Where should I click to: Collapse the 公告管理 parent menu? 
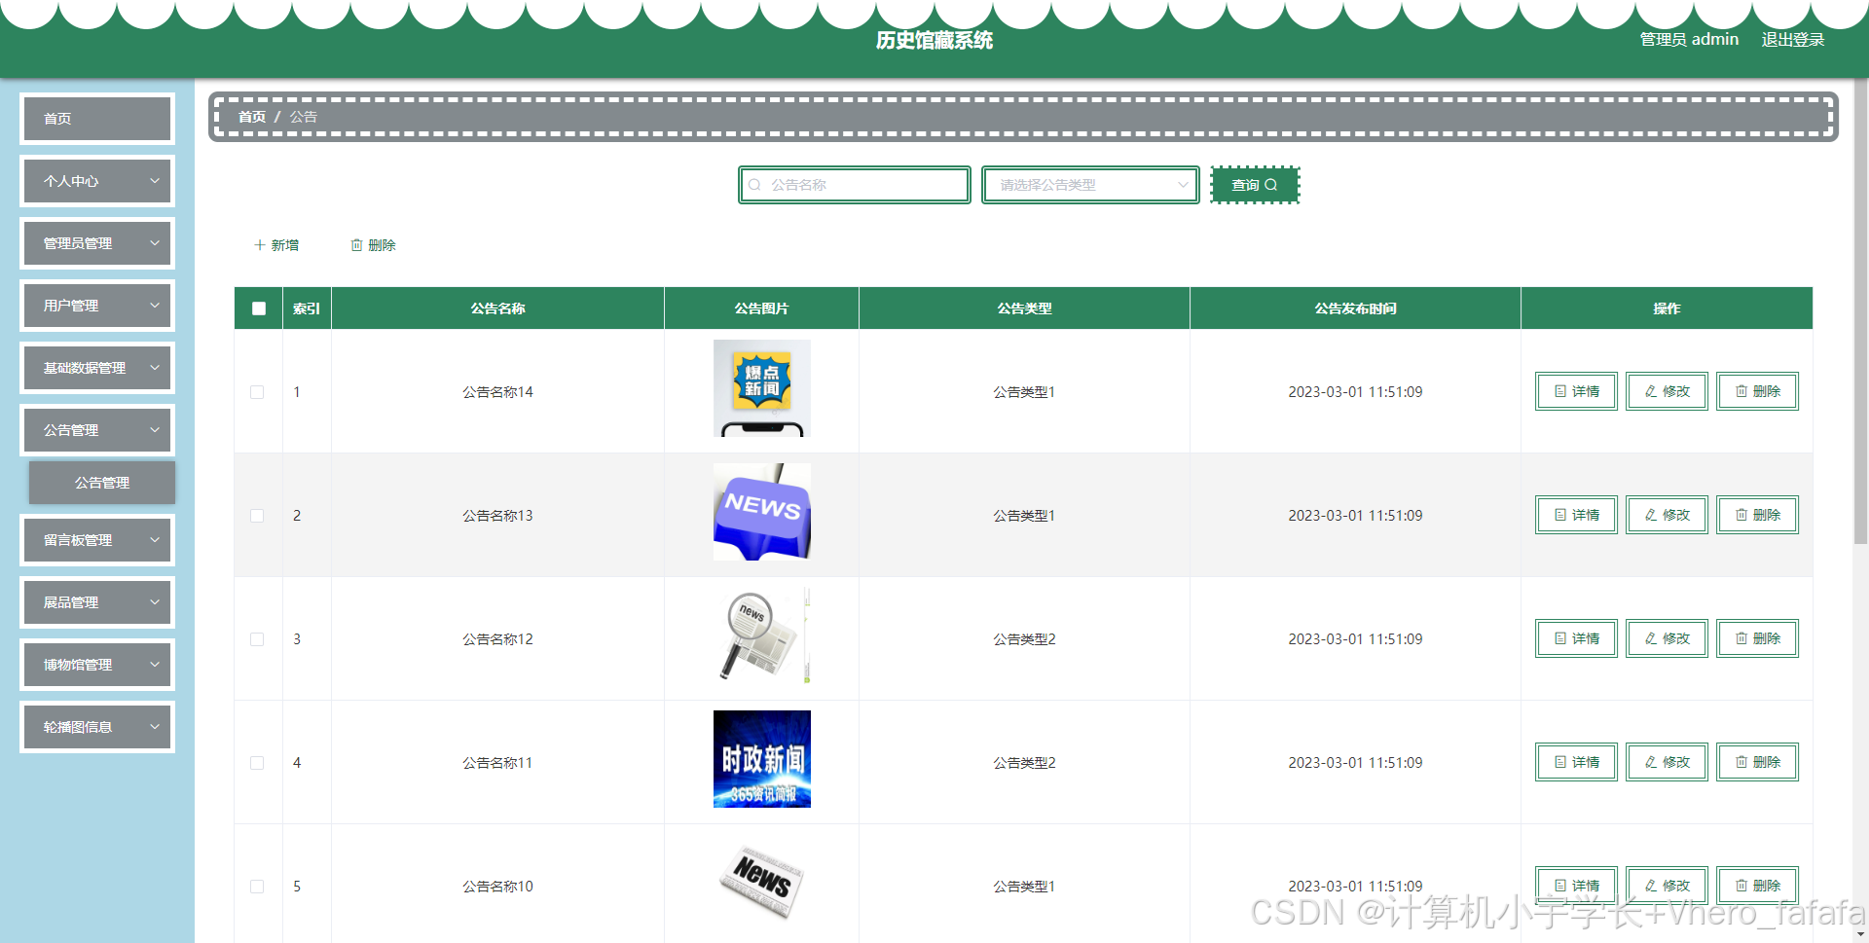click(97, 430)
